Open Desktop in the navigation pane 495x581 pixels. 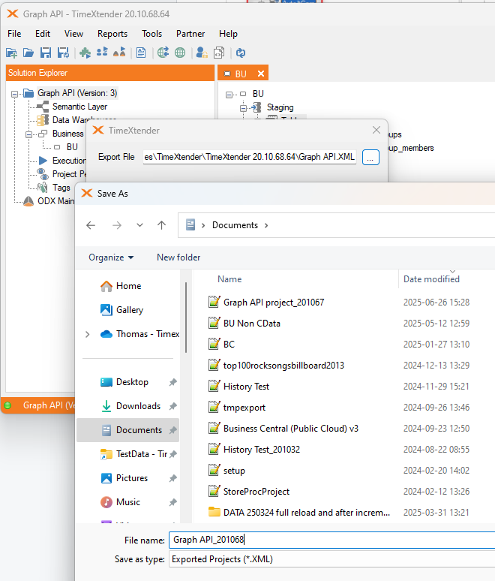[x=132, y=382]
